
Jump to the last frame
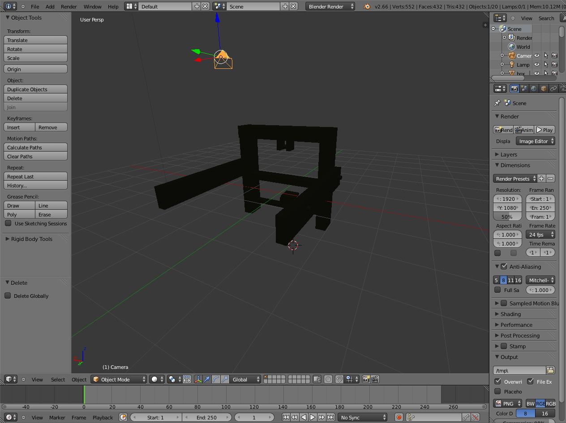click(330, 417)
